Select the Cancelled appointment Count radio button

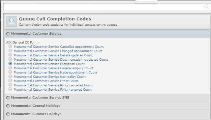coord(10,46)
